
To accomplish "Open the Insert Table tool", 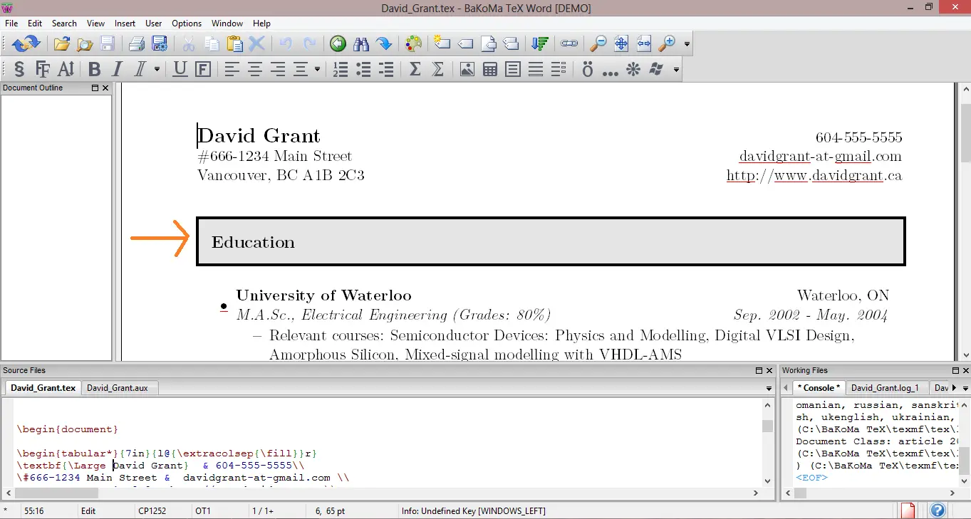I will (489, 69).
